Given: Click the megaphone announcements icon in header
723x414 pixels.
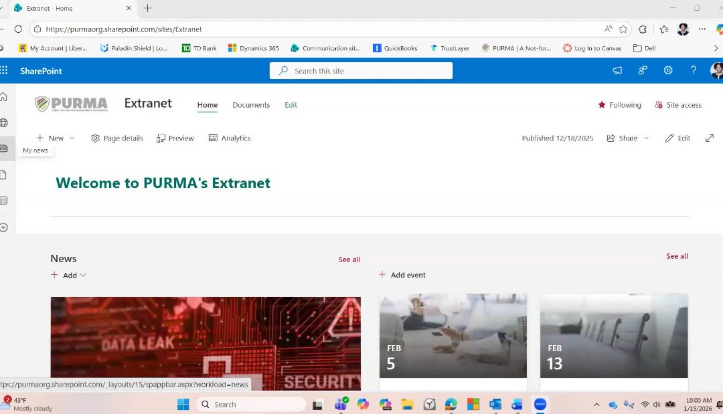Looking at the screenshot, I should 617,70.
